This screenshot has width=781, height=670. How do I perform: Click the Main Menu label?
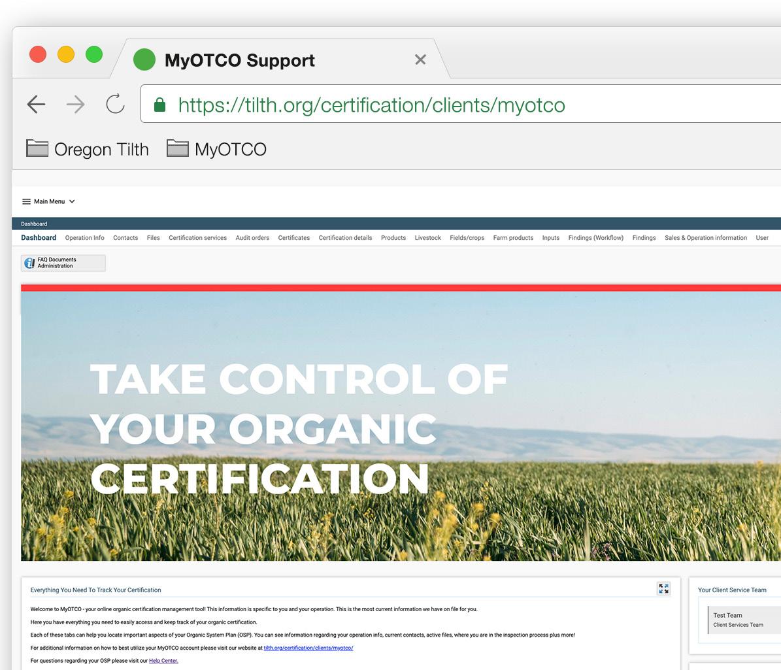[49, 202]
